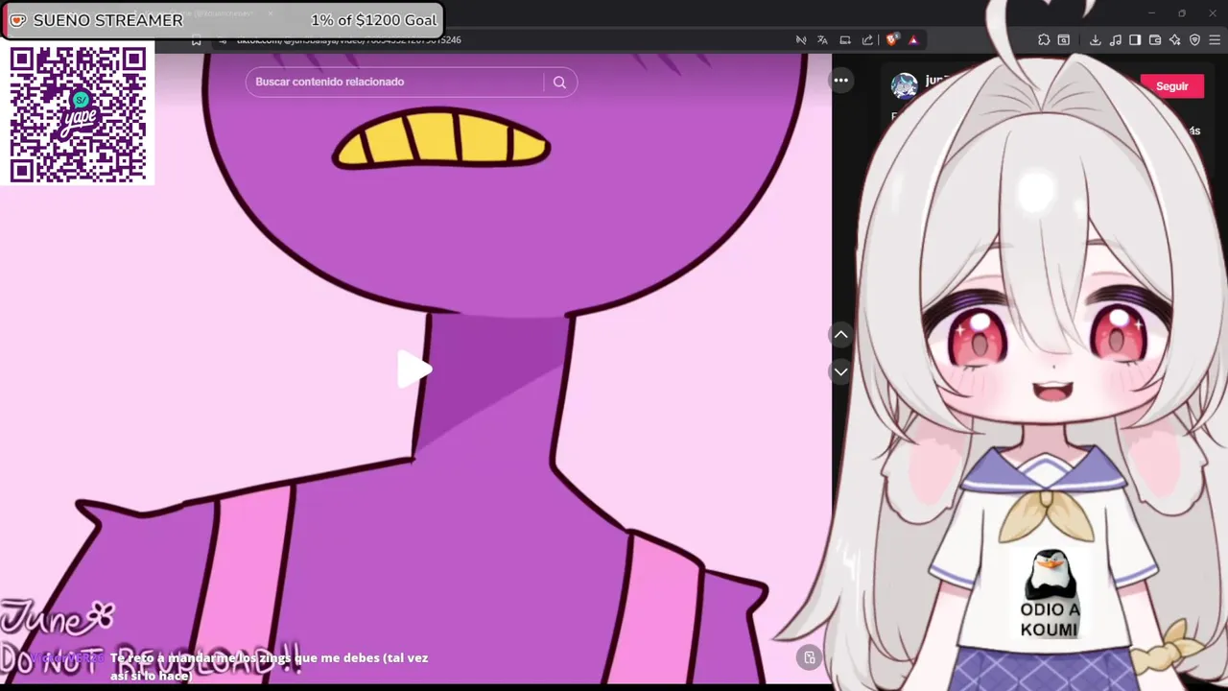Toggle the browser sidebar panel icon
The width and height of the screenshot is (1228, 691).
click(1135, 40)
